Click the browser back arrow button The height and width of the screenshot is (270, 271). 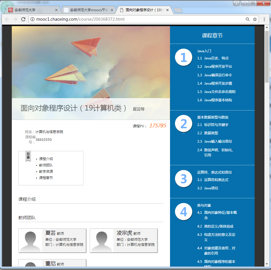coord(7,19)
